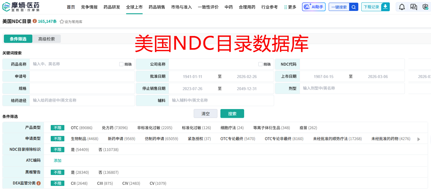This screenshot has height=193, width=431.
Task: Filter by CII (2648) DEA class
Action: pos(79,183)
